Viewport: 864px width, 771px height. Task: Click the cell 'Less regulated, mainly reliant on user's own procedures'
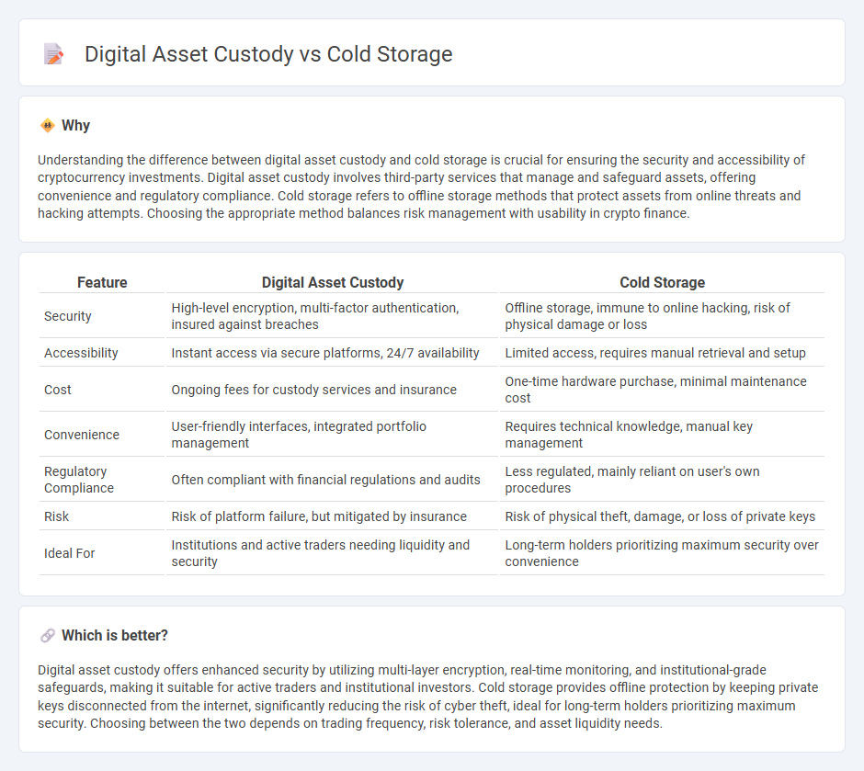pos(662,480)
